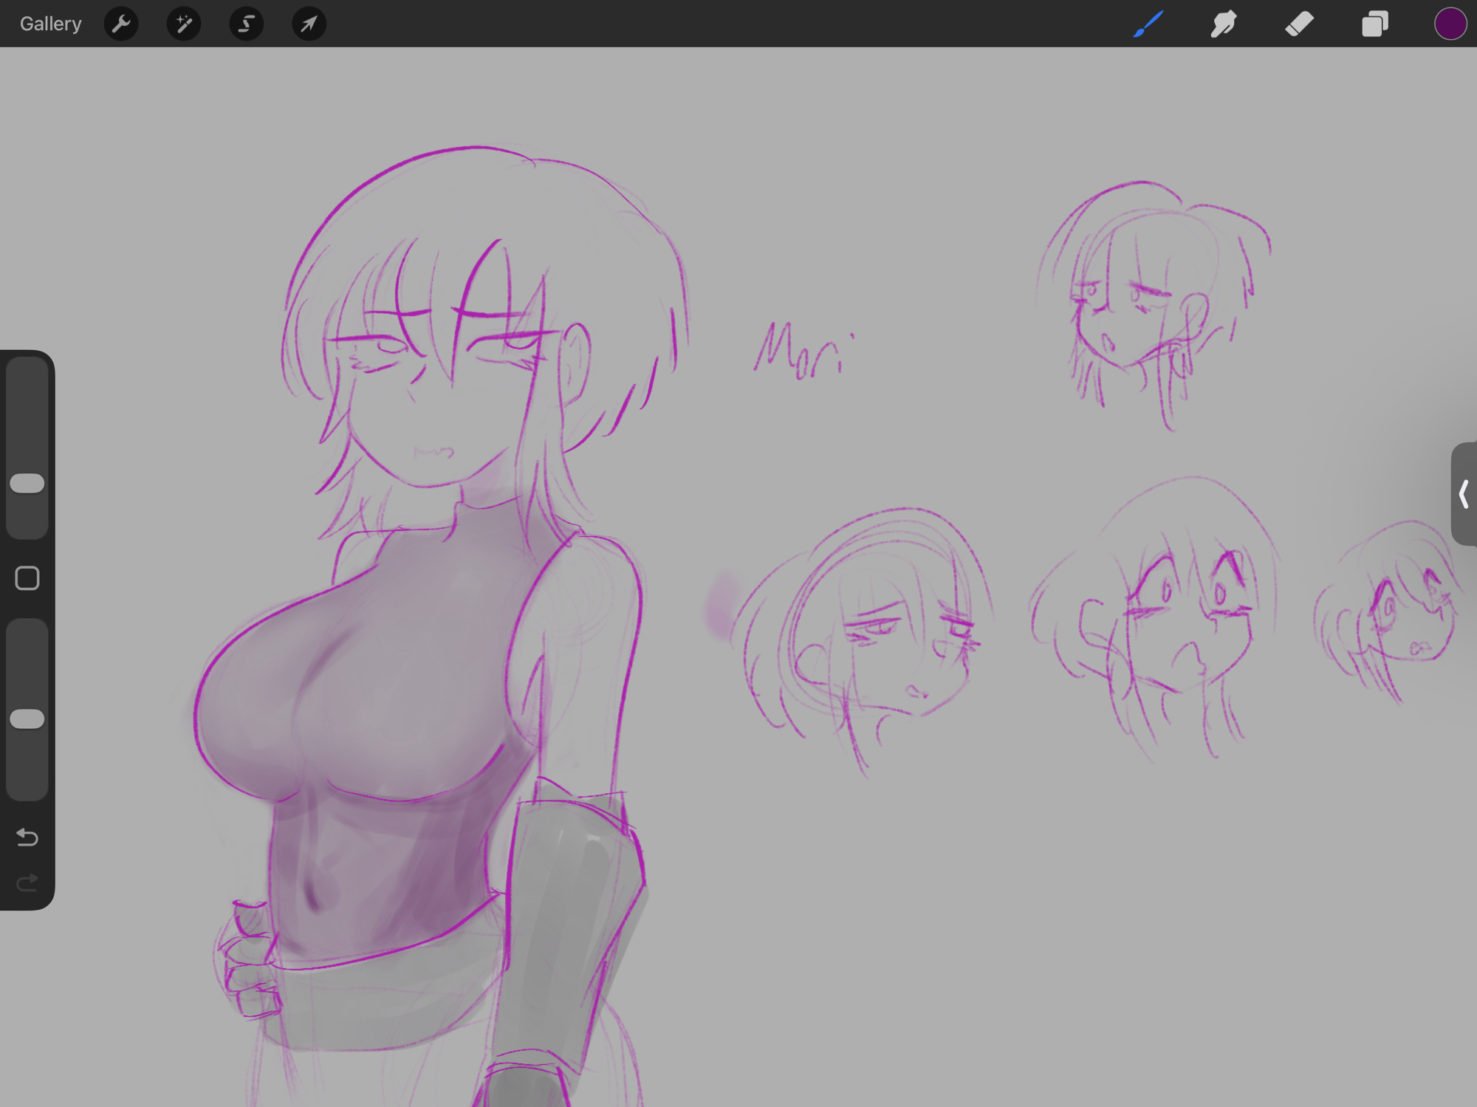Activate the Selection S-shaped tool
Image resolution: width=1477 pixels, height=1107 pixels.
point(246,24)
